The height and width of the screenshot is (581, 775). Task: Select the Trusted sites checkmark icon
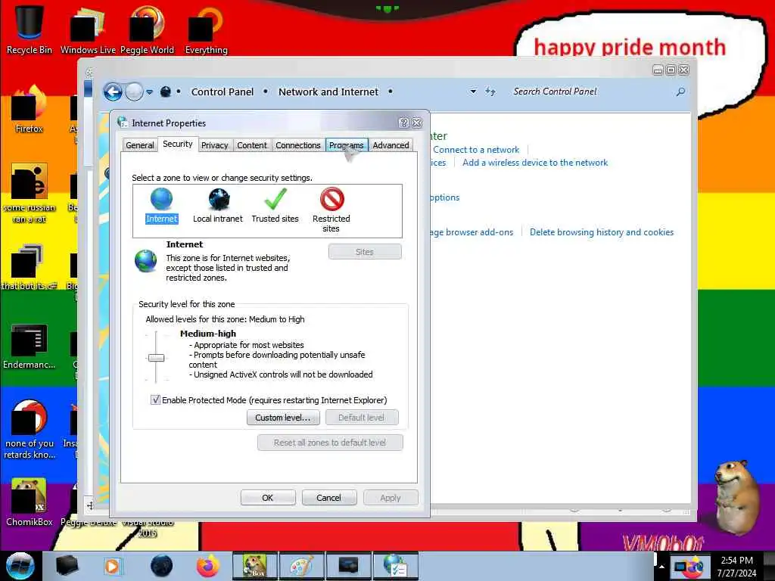(275, 200)
